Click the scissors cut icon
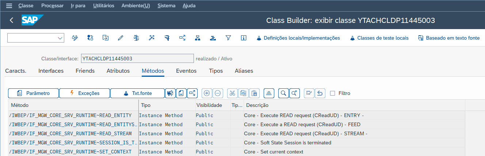 (232, 93)
